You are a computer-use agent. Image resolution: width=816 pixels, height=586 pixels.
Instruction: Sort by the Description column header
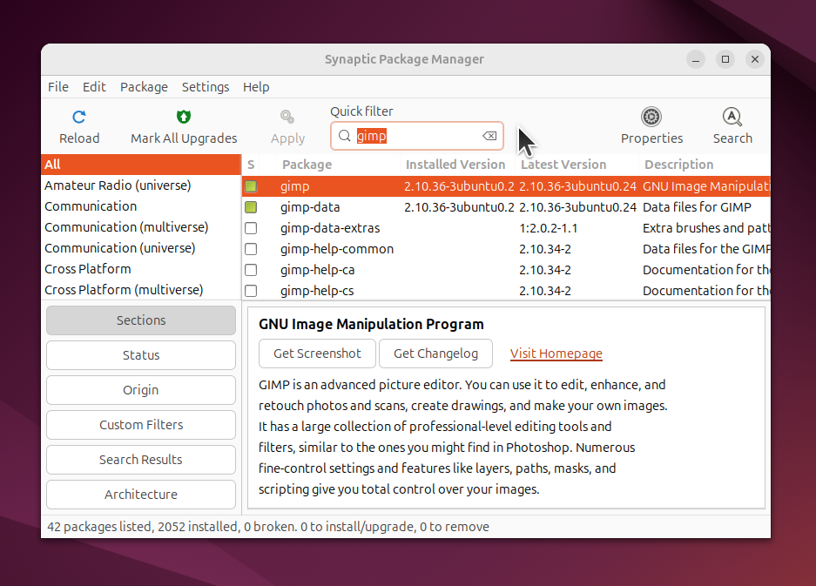pyautogui.click(x=705, y=165)
